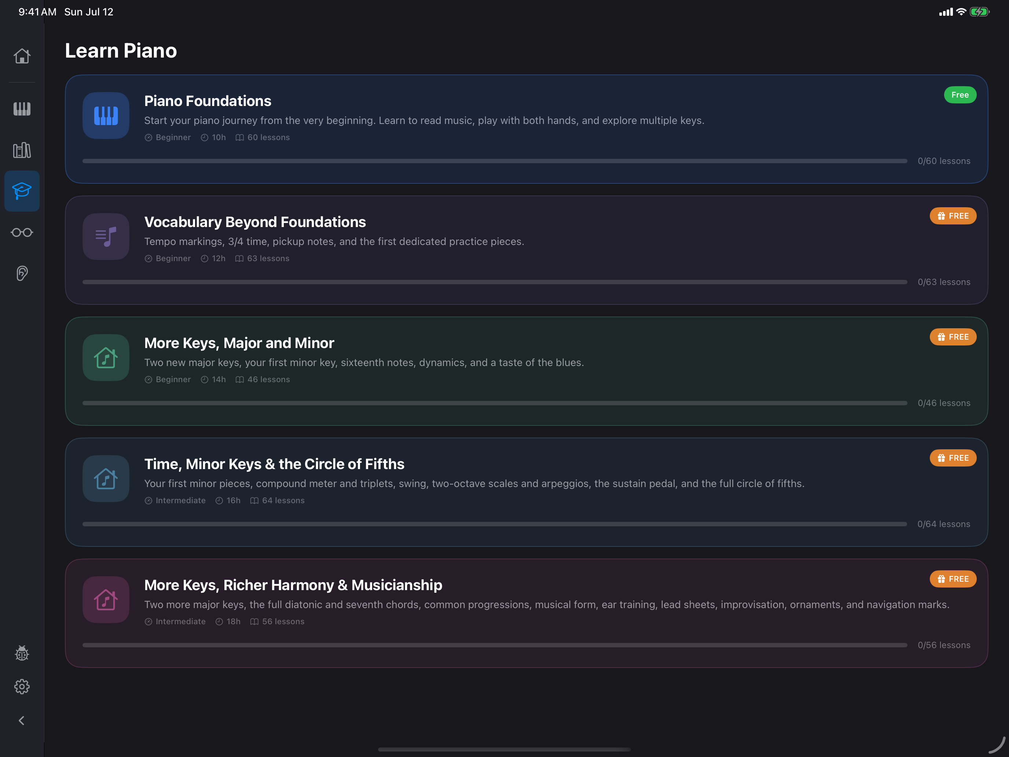Click the iPad home indicator bar
The height and width of the screenshot is (757, 1009).
504,749
